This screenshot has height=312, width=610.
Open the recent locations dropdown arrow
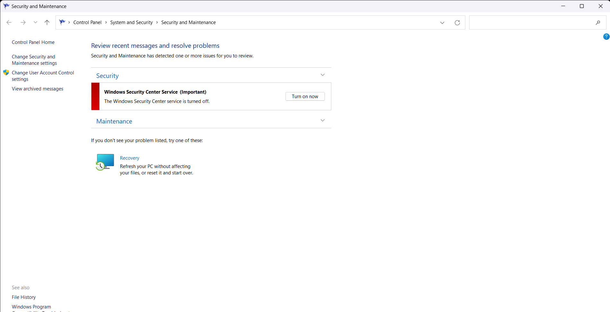point(35,22)
